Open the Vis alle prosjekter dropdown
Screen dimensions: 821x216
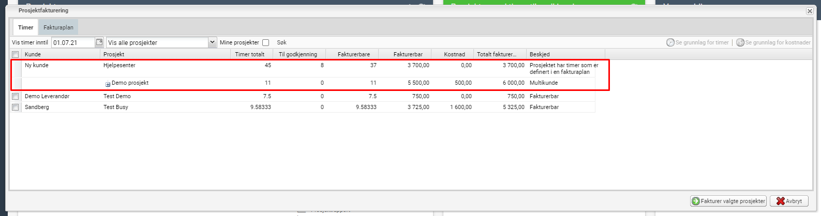click(212, 42)
